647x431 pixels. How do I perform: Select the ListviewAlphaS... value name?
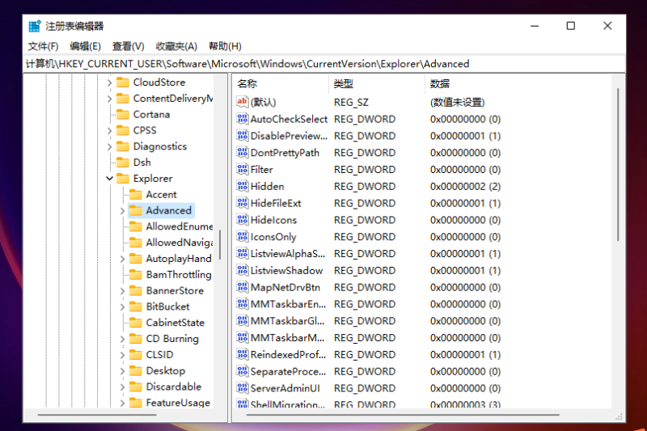288,253
